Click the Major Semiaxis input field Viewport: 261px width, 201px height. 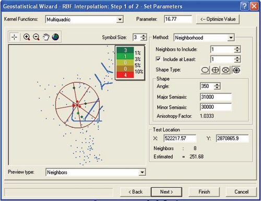click(216, 97)
